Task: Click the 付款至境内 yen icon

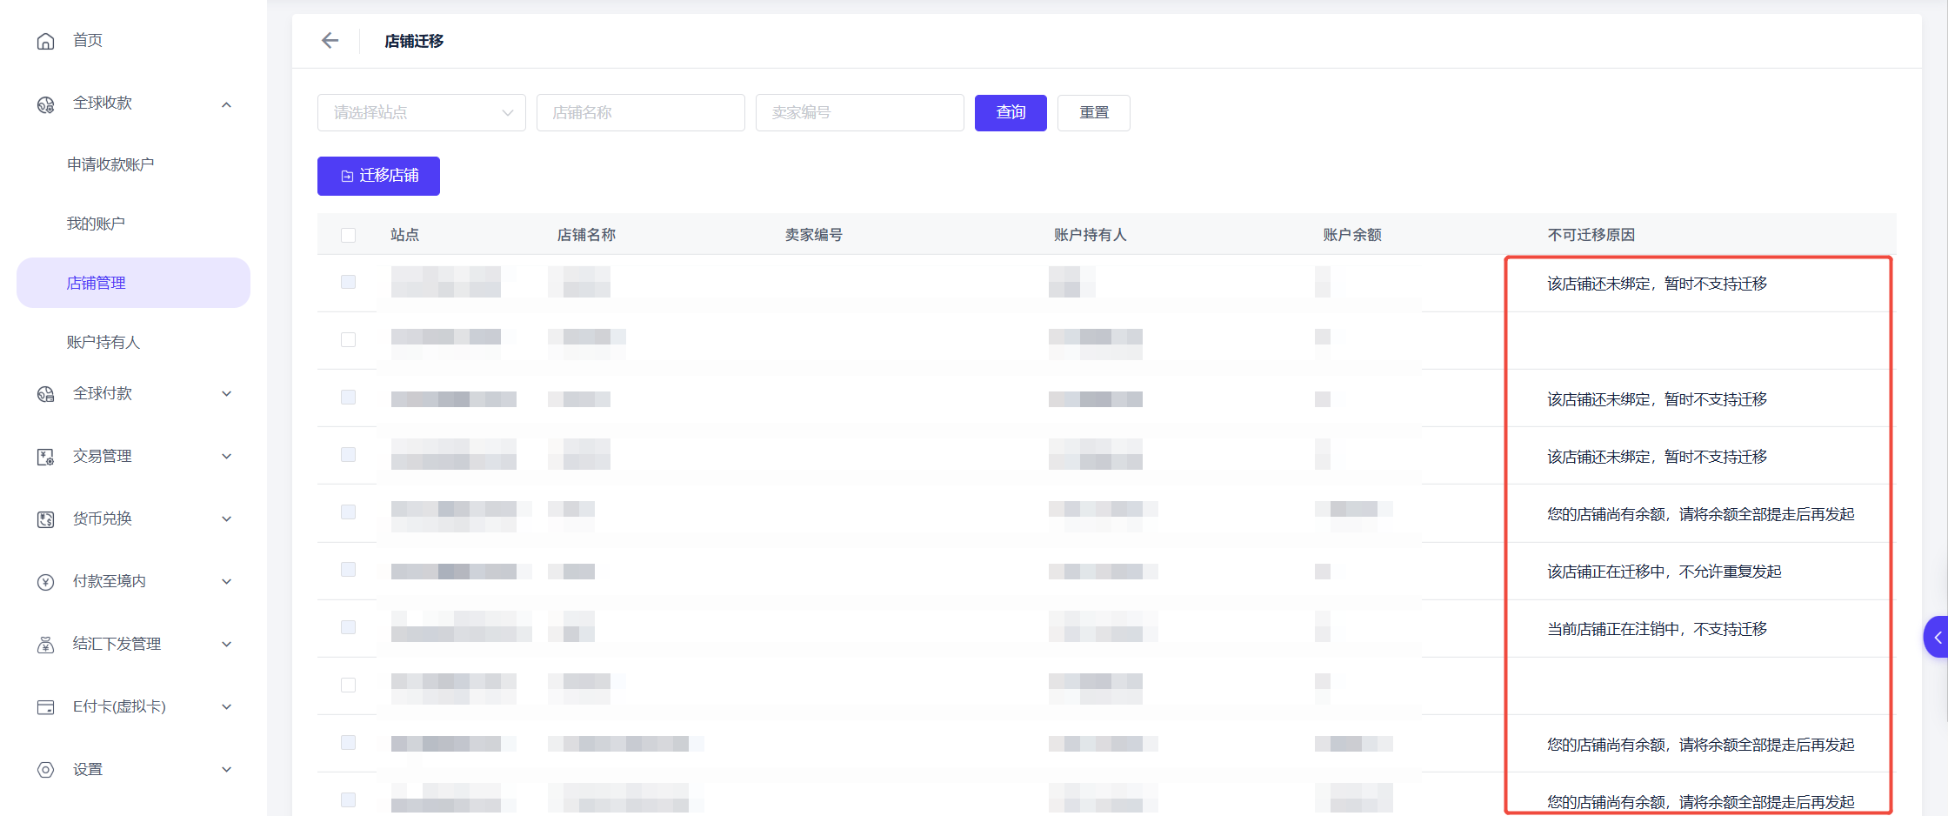Action: 46,582
